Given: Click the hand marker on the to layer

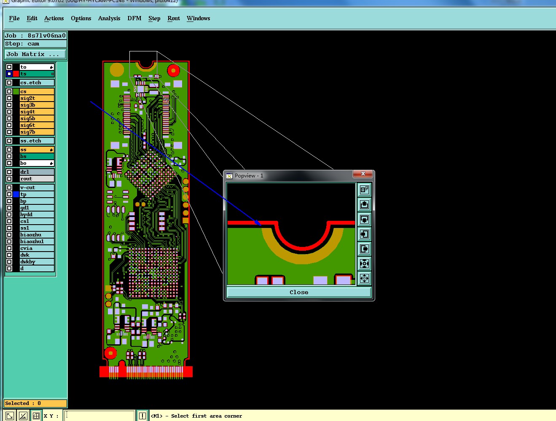Looking at the screenshot, I should click(51, 67).
